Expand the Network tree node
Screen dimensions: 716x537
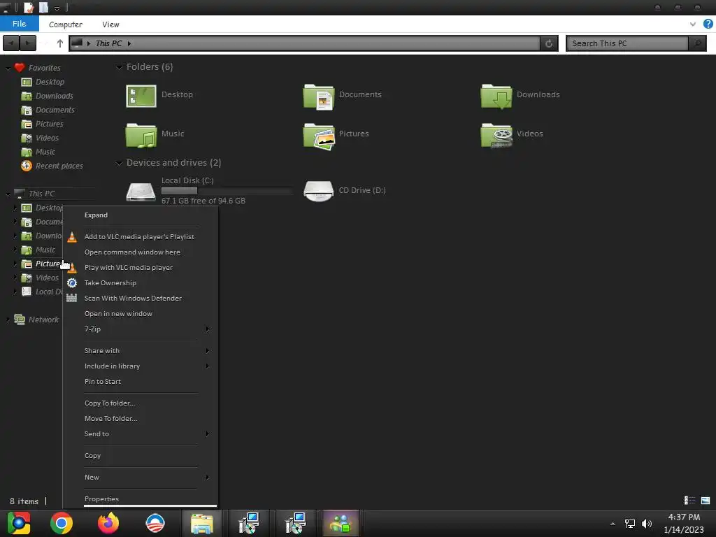pyautogui.click(x=8, y=320)
